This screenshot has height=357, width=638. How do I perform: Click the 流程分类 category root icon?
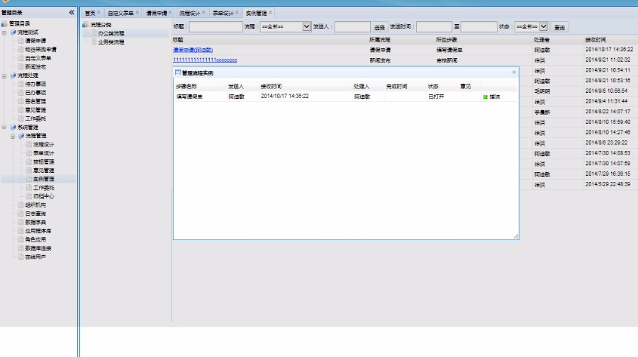86,25
